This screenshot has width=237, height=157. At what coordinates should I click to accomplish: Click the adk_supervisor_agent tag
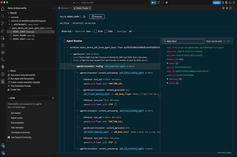(115, 66)
